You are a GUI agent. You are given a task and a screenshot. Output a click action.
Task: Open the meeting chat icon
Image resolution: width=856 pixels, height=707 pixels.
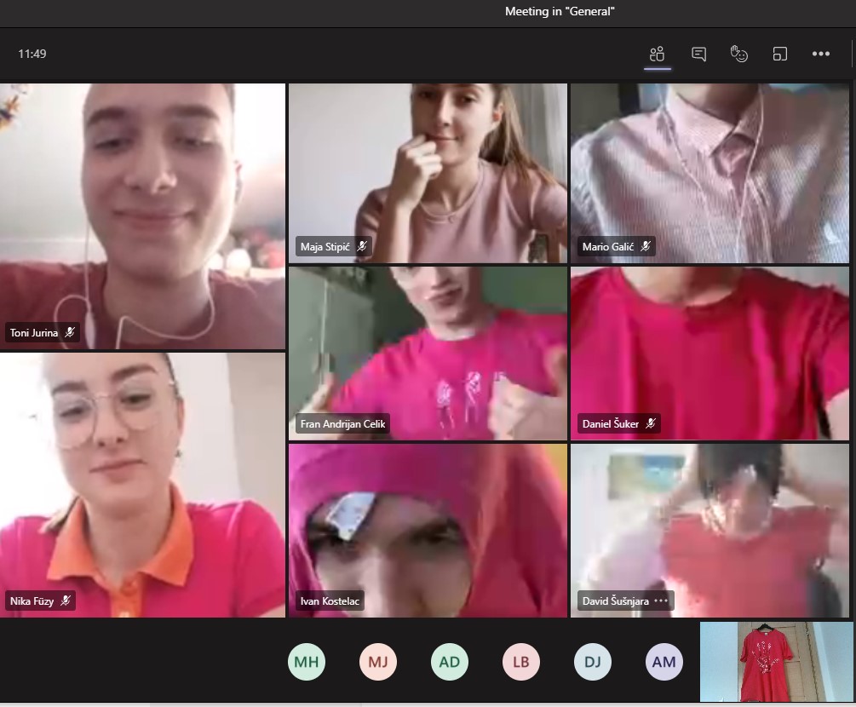698,55
